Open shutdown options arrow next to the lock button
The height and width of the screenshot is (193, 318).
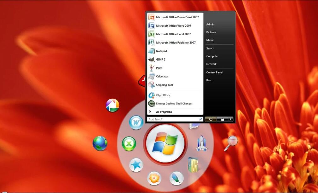(231, 119)
